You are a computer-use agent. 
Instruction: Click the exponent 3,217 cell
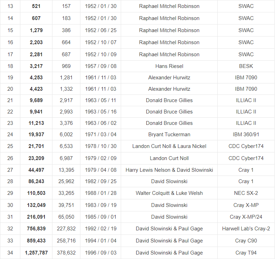click(36, 66)
